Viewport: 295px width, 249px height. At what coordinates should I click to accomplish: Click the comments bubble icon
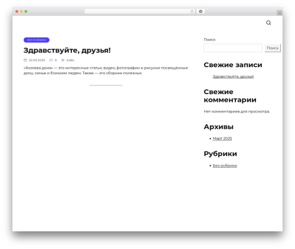(51, 60)
